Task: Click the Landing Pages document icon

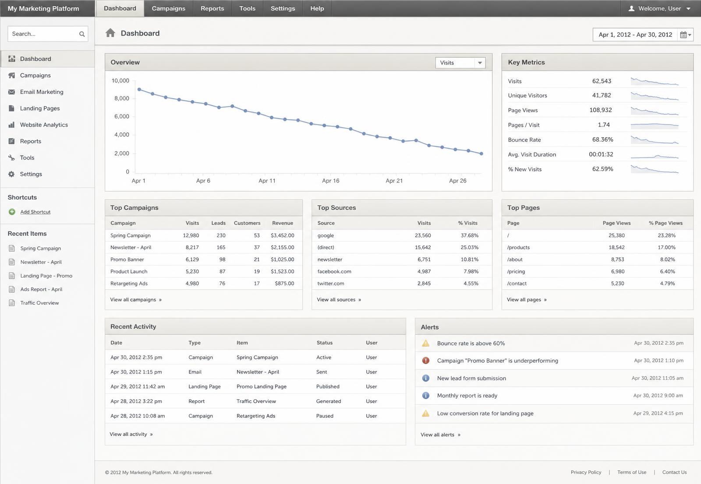Action: coord(12,108)
